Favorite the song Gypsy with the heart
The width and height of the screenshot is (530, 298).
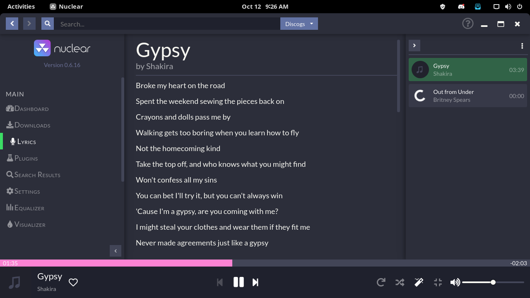pyautogui.click(x=73, y=282)
